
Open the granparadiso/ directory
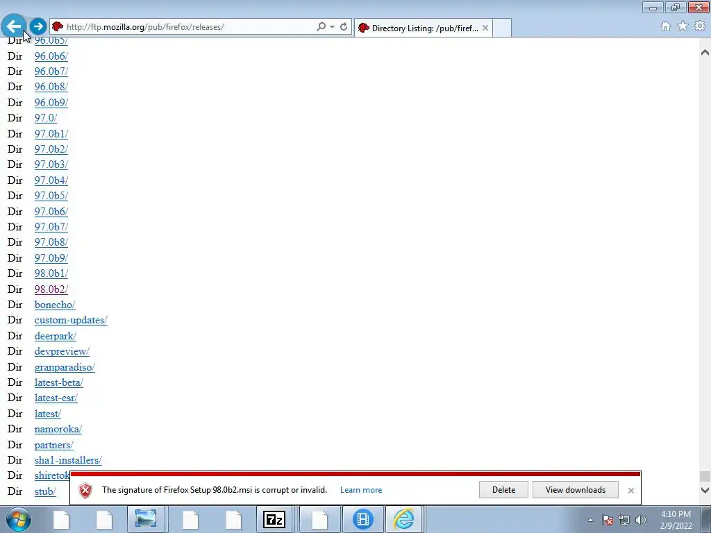(x=65, y=368)
